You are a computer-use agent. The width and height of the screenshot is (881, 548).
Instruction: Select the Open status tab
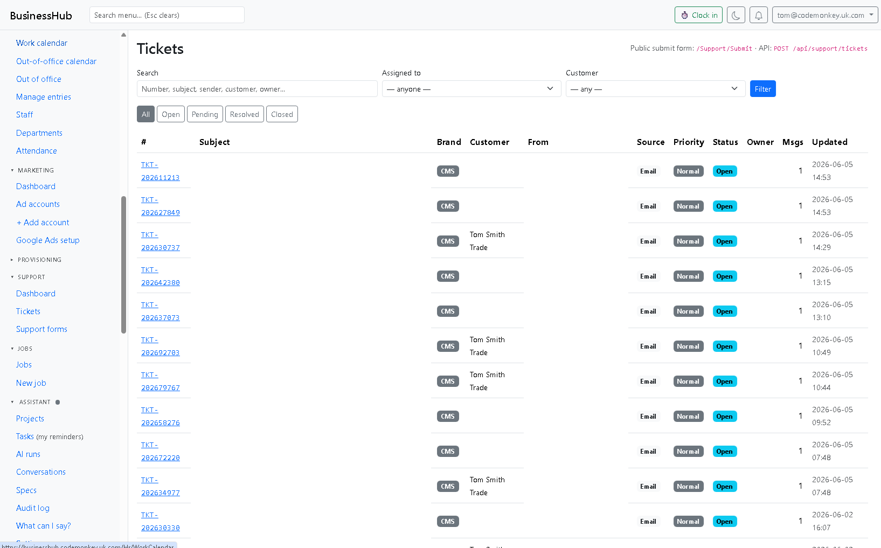[x=171, y=114]
